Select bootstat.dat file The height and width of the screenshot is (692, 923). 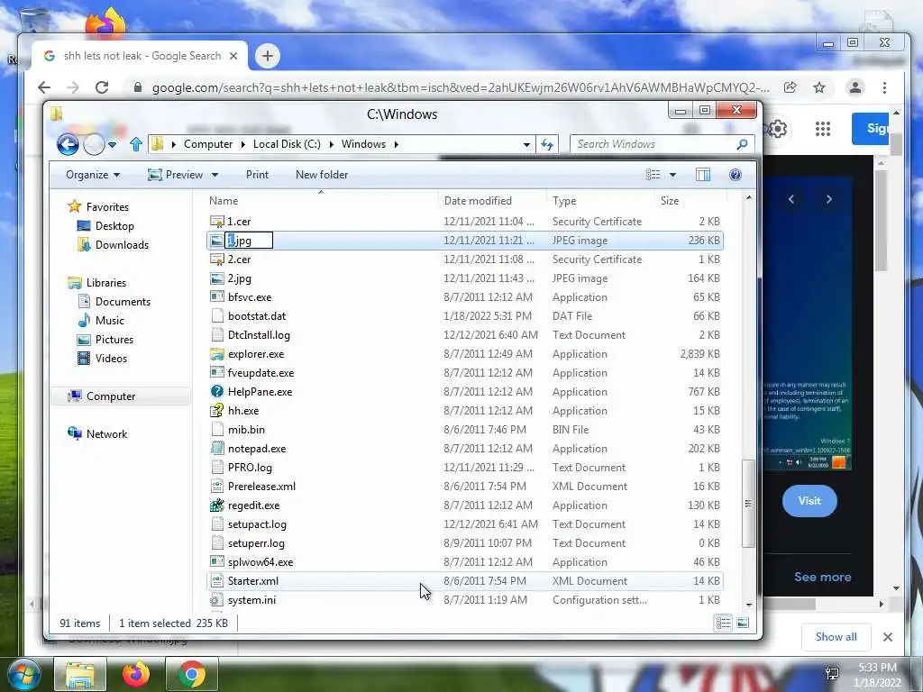point(465,316)
